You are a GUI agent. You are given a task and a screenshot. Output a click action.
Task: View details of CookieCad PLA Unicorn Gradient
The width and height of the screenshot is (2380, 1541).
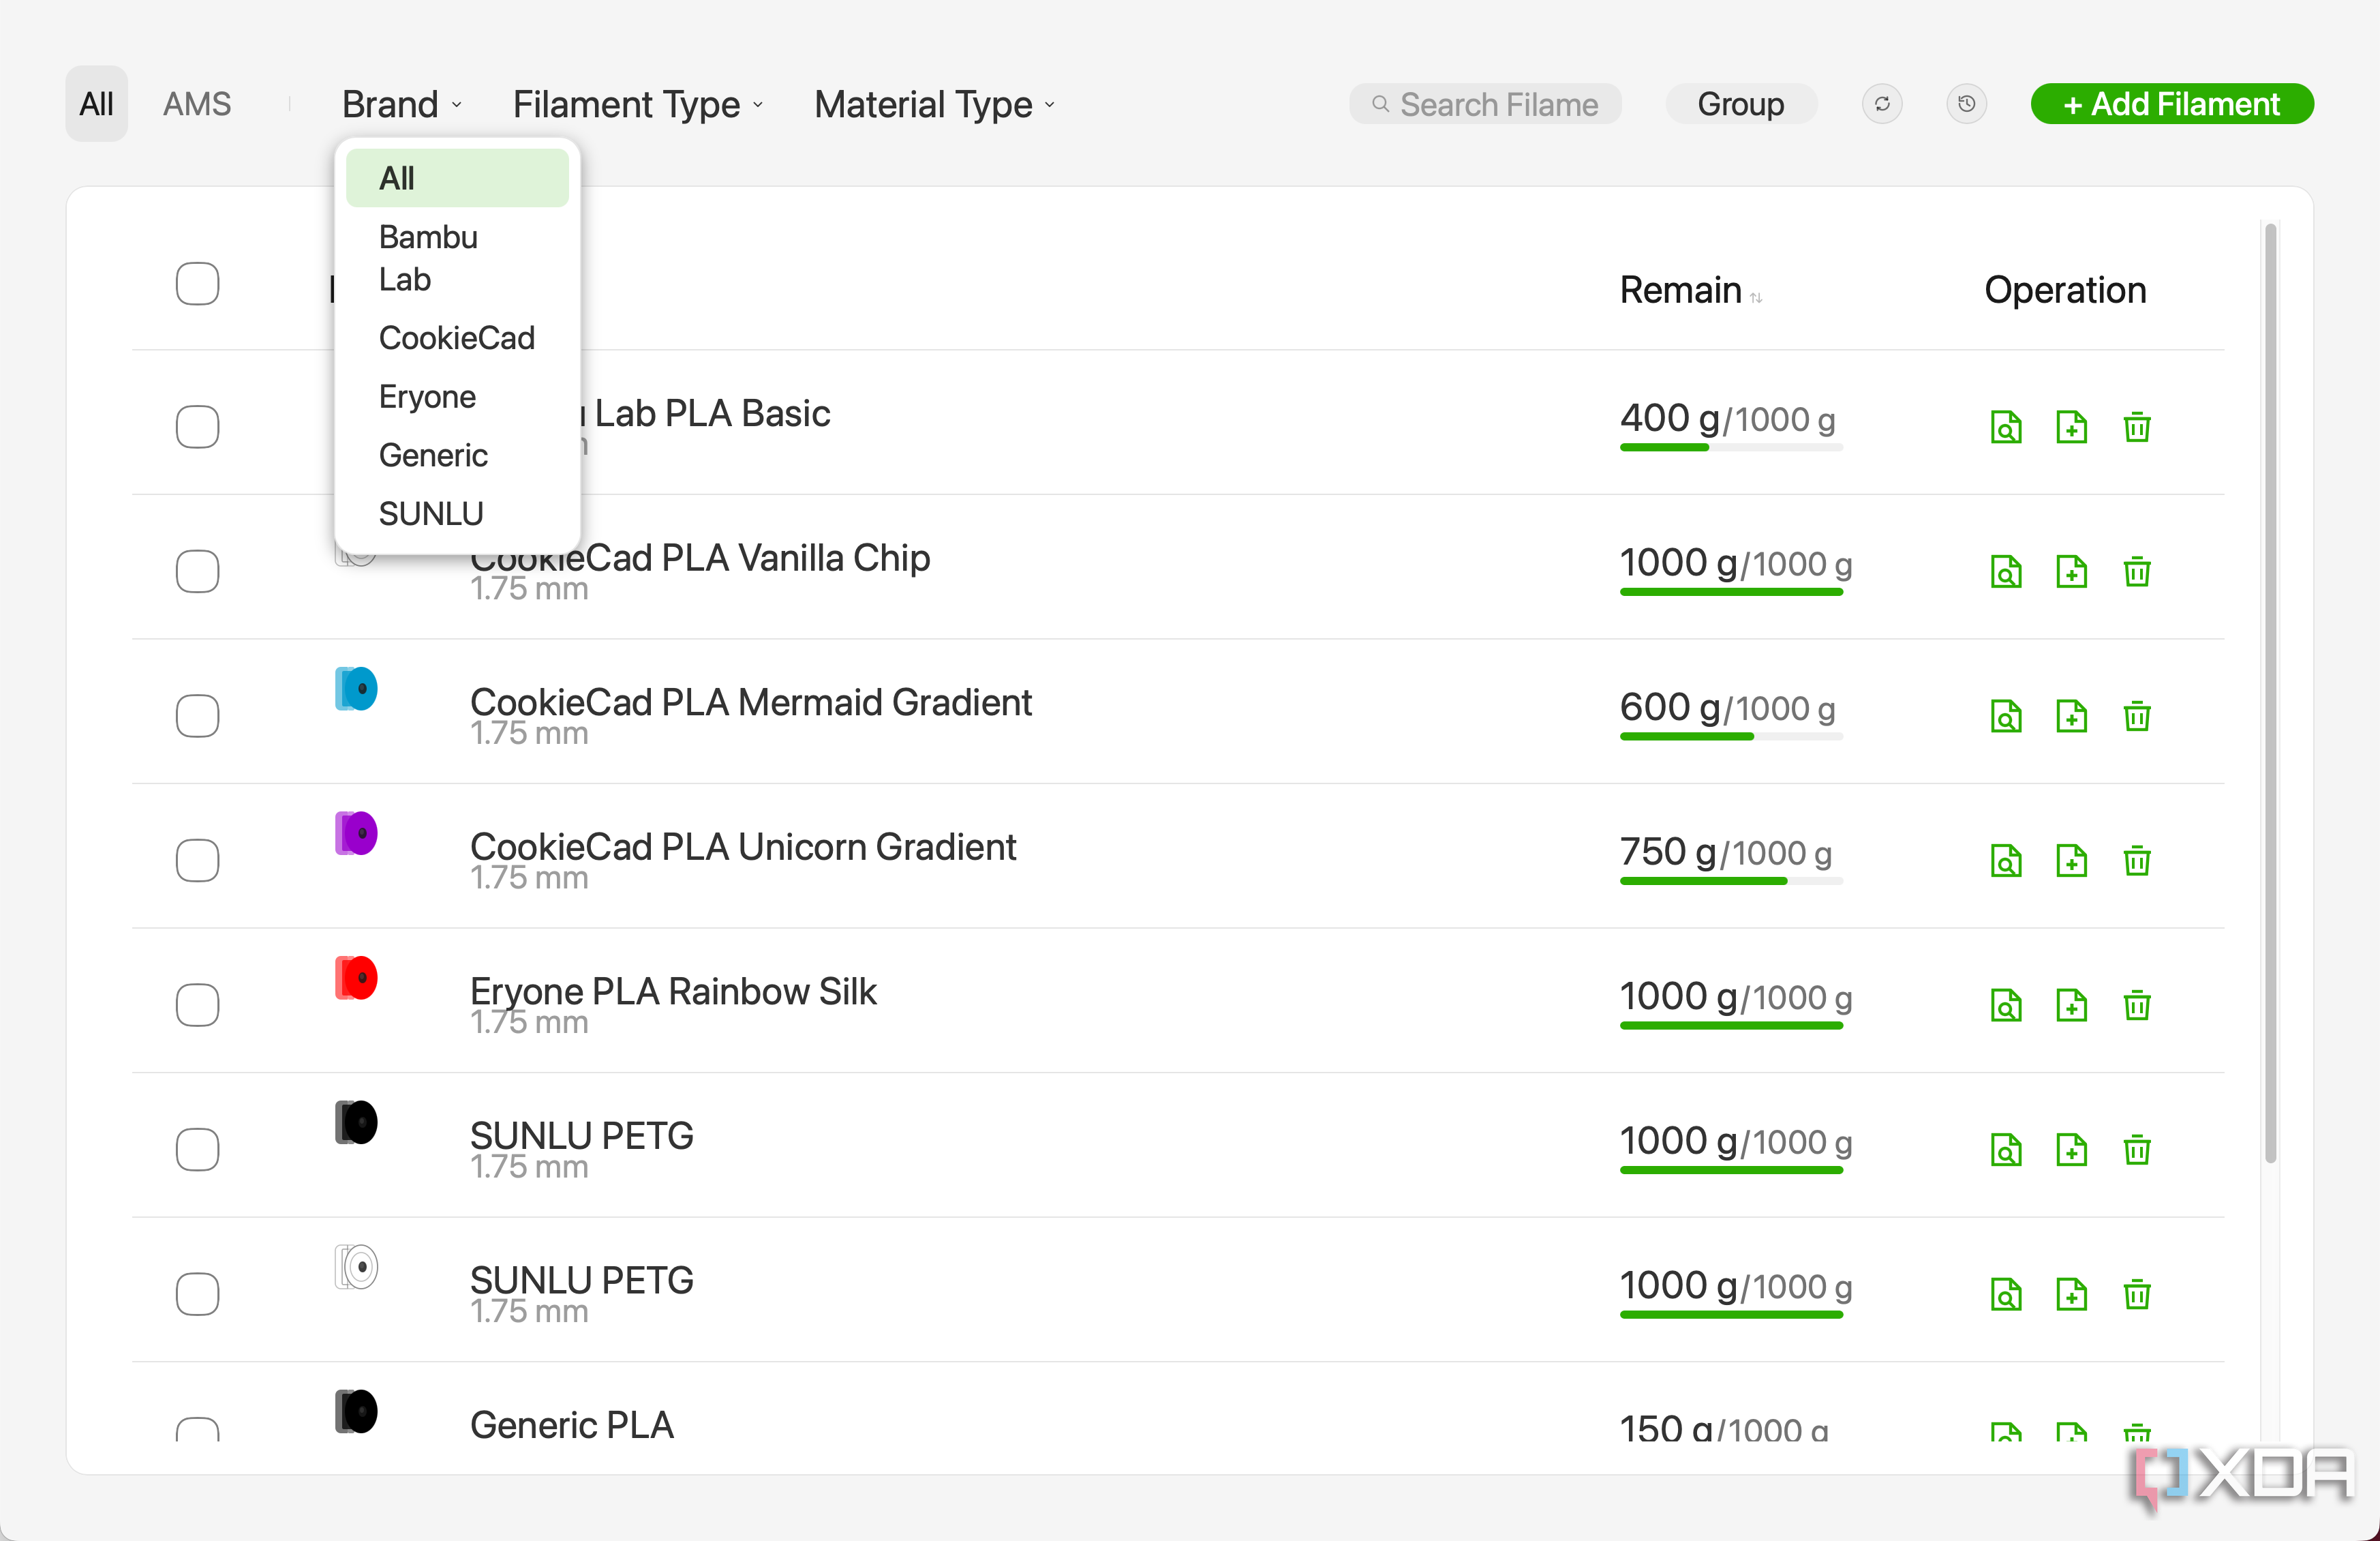point(2005,861)
